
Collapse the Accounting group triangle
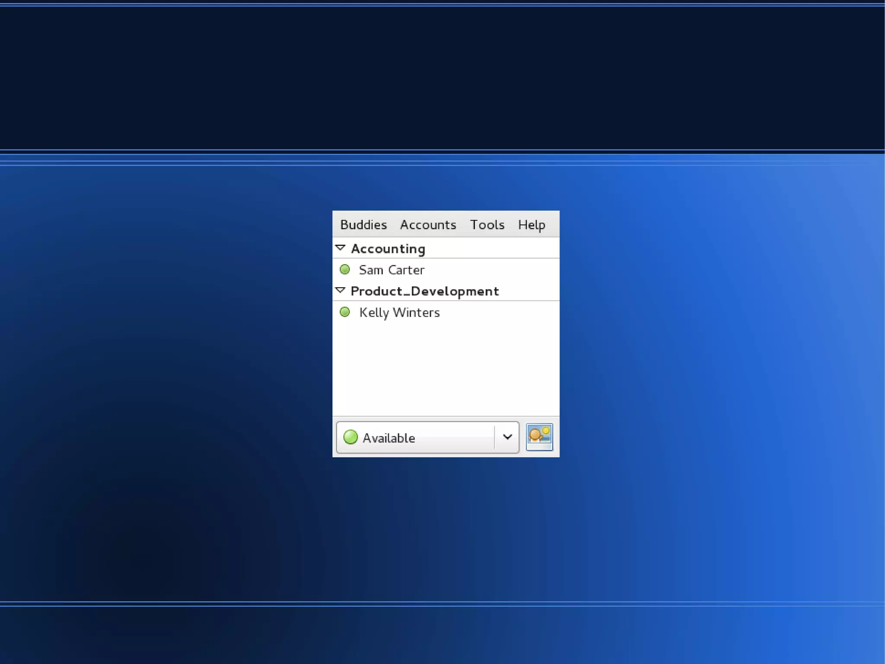click(x=340, y=248)
